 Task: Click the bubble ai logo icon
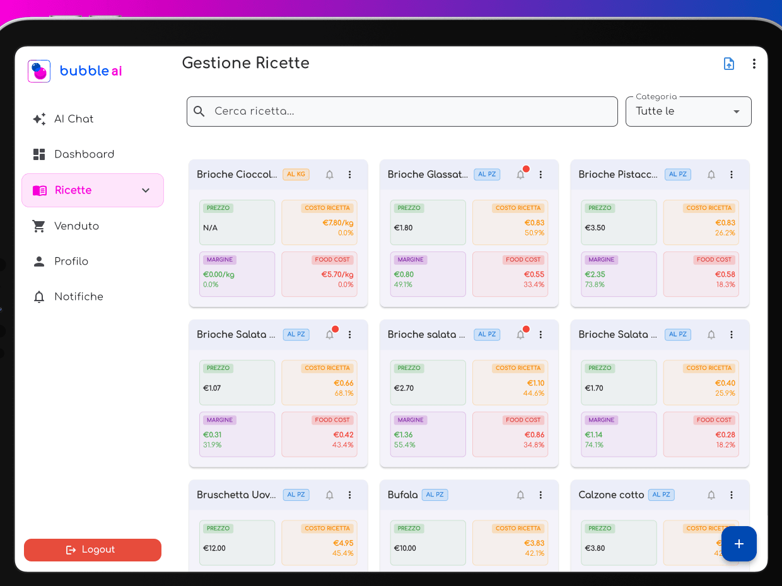[x=39, y=71]
